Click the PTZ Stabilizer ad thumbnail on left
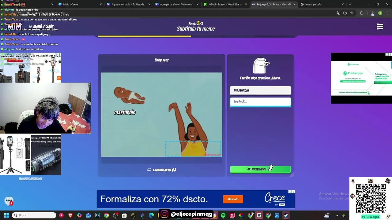The image size is (392, 220). point(46,68)
